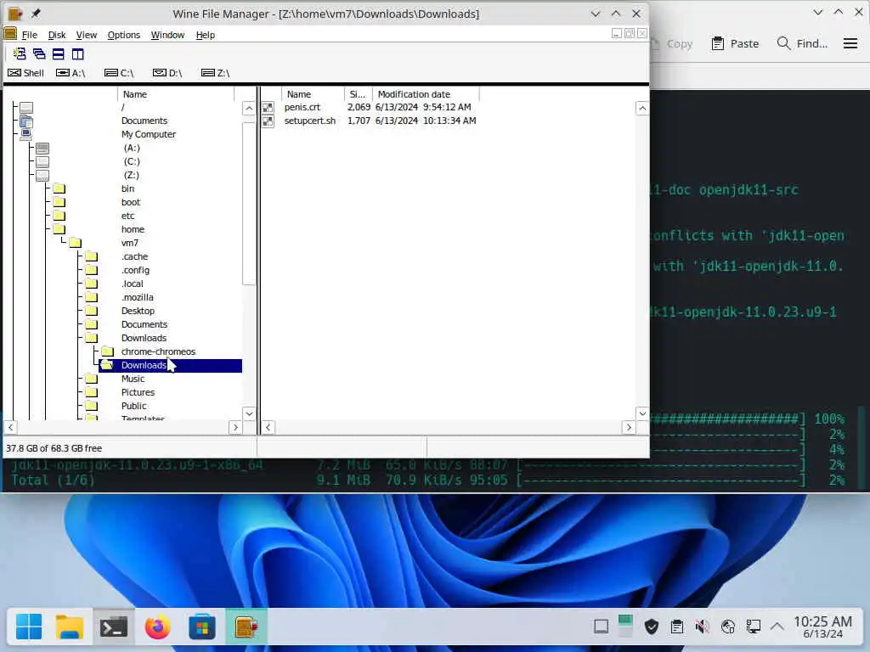This screenshot has height=652, width=870.
Task: Click the Si... size column header
Action: point(358,94)
